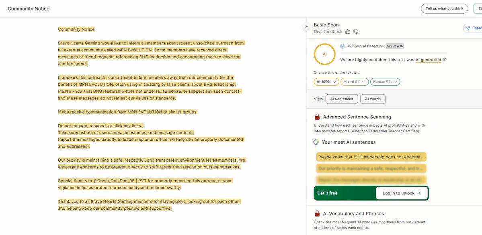Click AI Vocabulary and Phrases heading

pos(353,213)
